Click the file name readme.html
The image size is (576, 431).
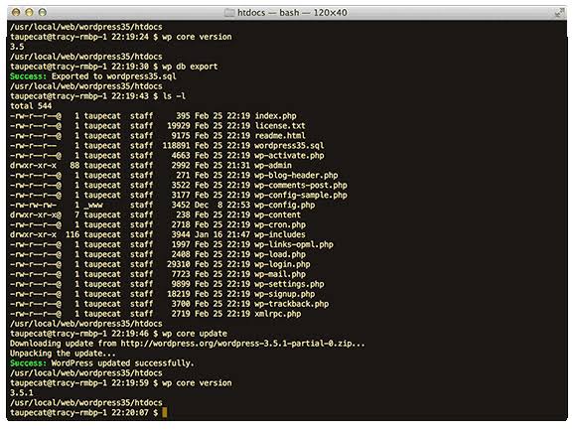click(x=280, y=136)
